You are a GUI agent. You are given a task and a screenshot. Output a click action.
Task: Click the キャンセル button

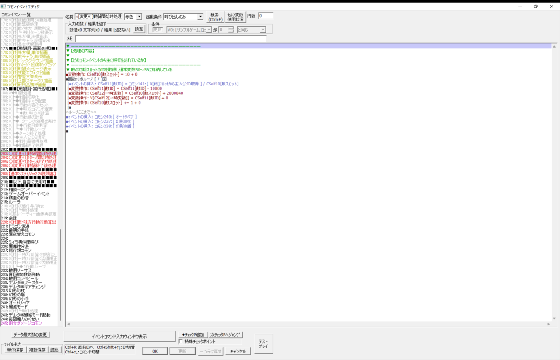coord(238,351)
